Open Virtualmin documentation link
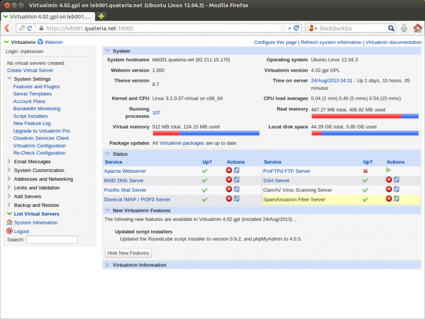This screenshot has height=319, width=425. pyautogui.click(x=393, y=42)
